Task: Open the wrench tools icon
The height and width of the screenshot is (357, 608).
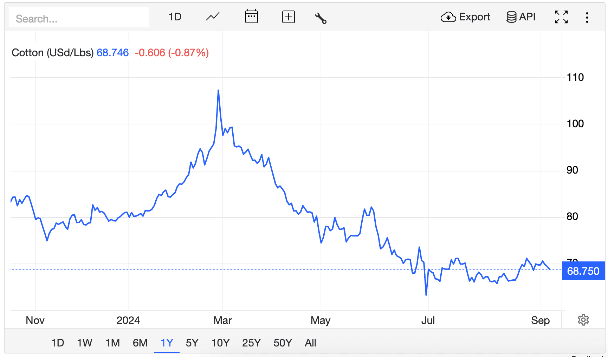Action: coord(321,18)
